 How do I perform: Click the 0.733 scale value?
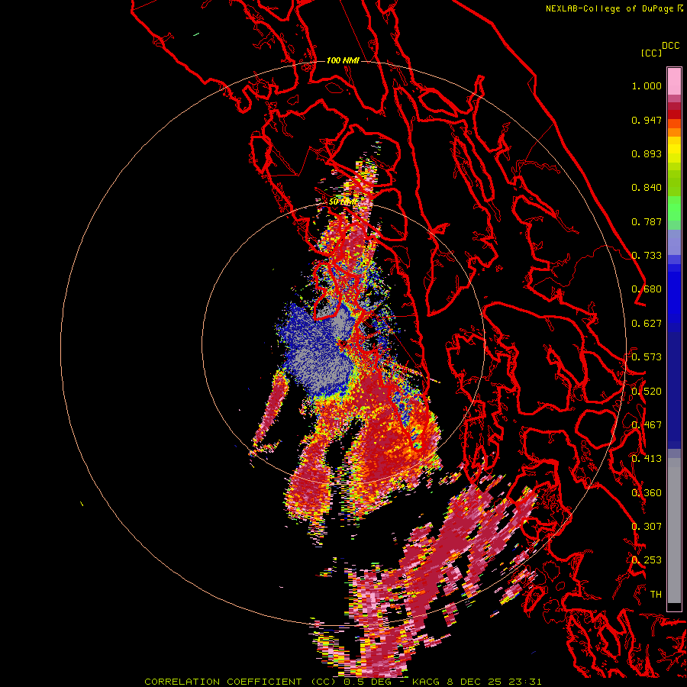pyautogui.click(x=647, y=256)
